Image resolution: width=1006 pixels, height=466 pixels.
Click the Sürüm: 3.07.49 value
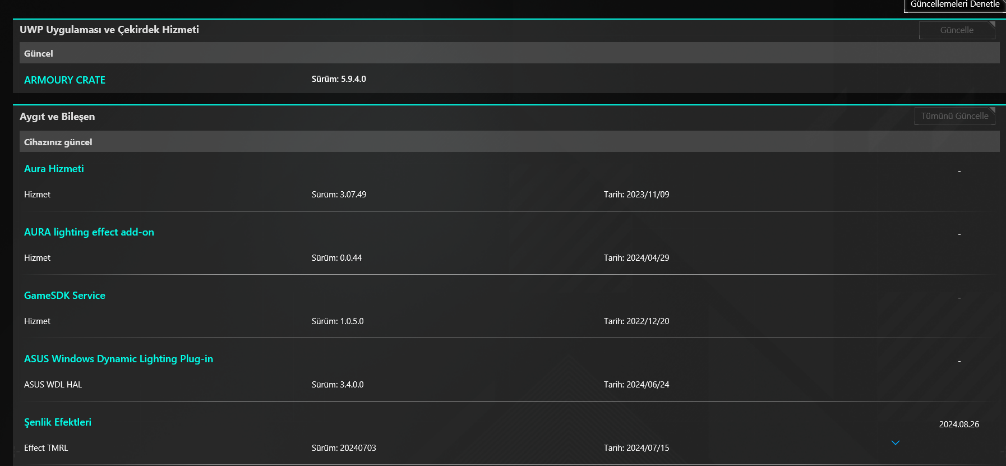[339, 195]
